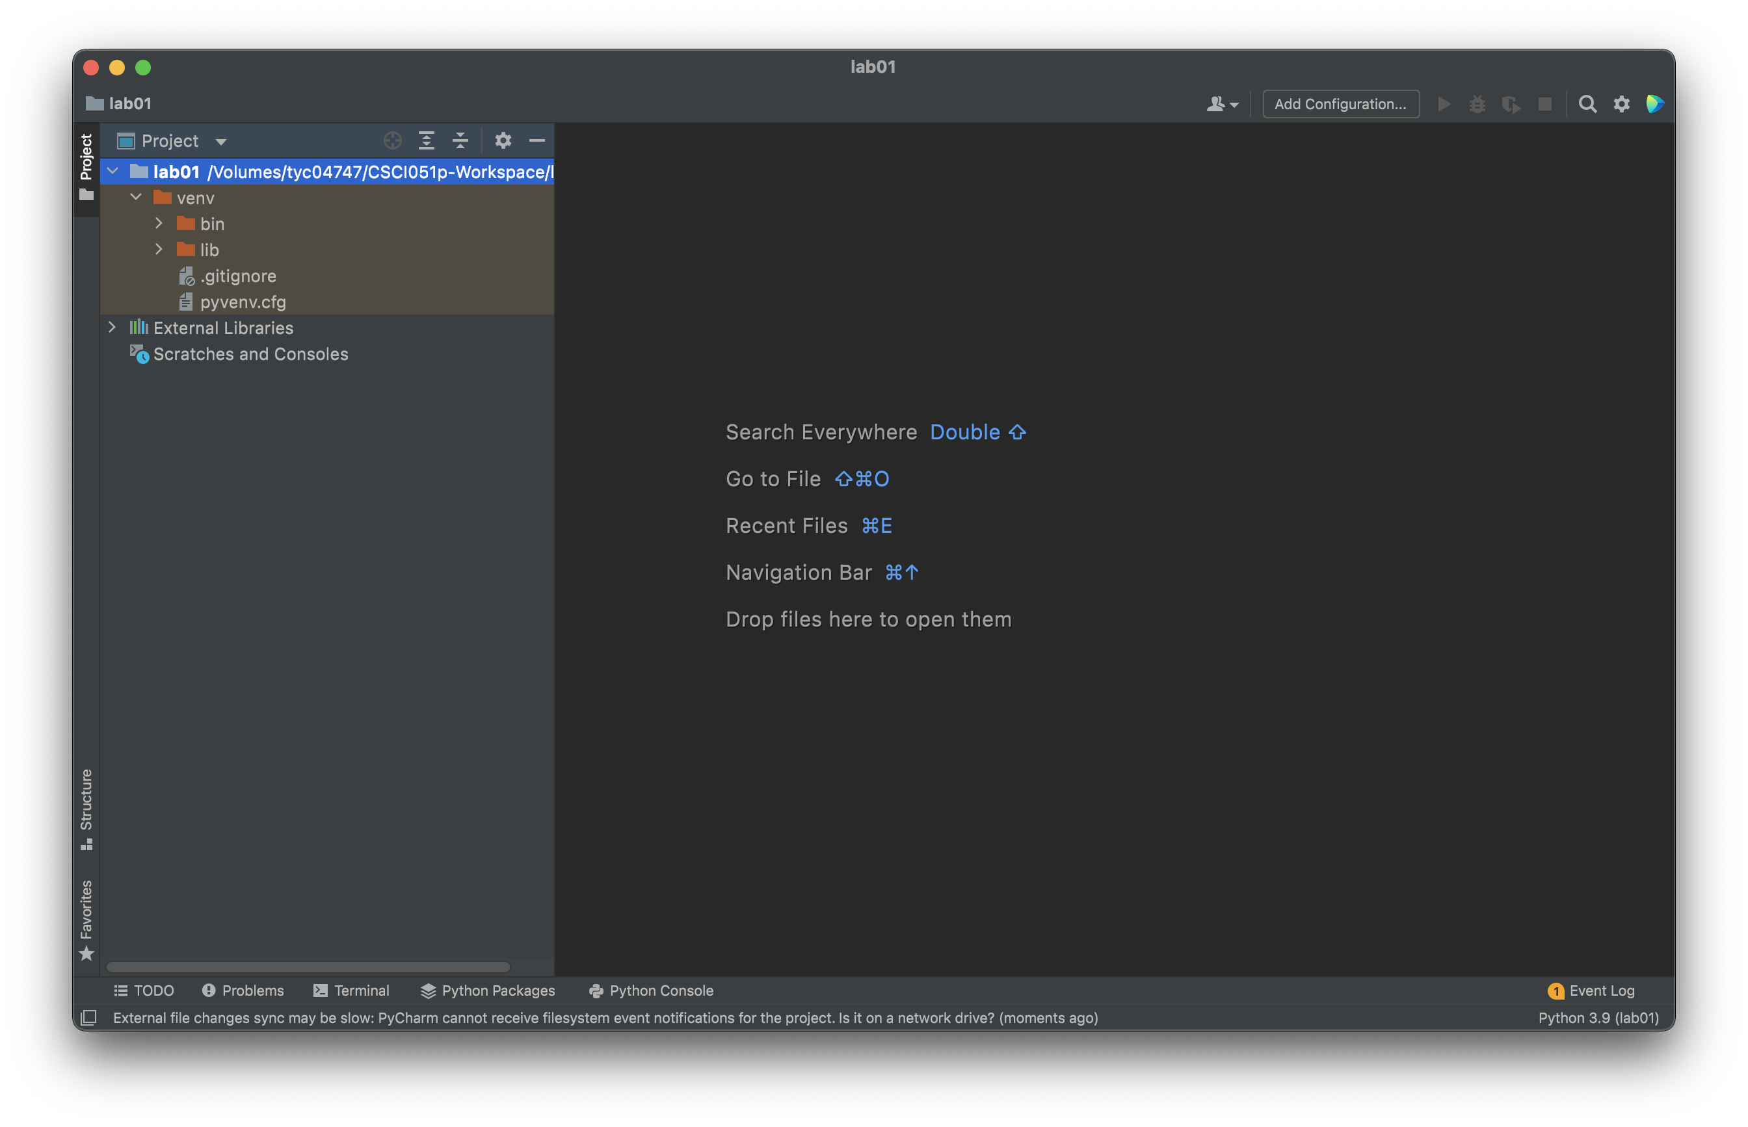Expand External Libraries node
Screen dimensions: 1748x1127
click(112, 327)
